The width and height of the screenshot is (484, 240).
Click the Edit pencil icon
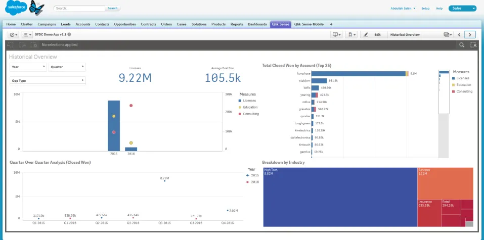[x=366, y=35]
